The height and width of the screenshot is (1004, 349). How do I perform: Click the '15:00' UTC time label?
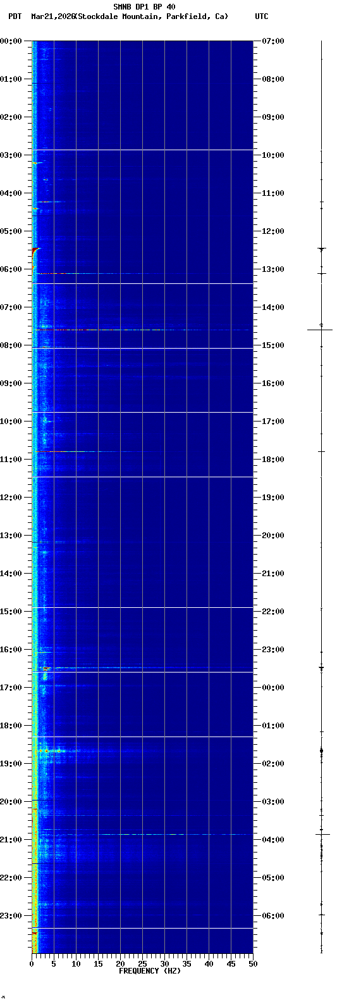(273, 345)
